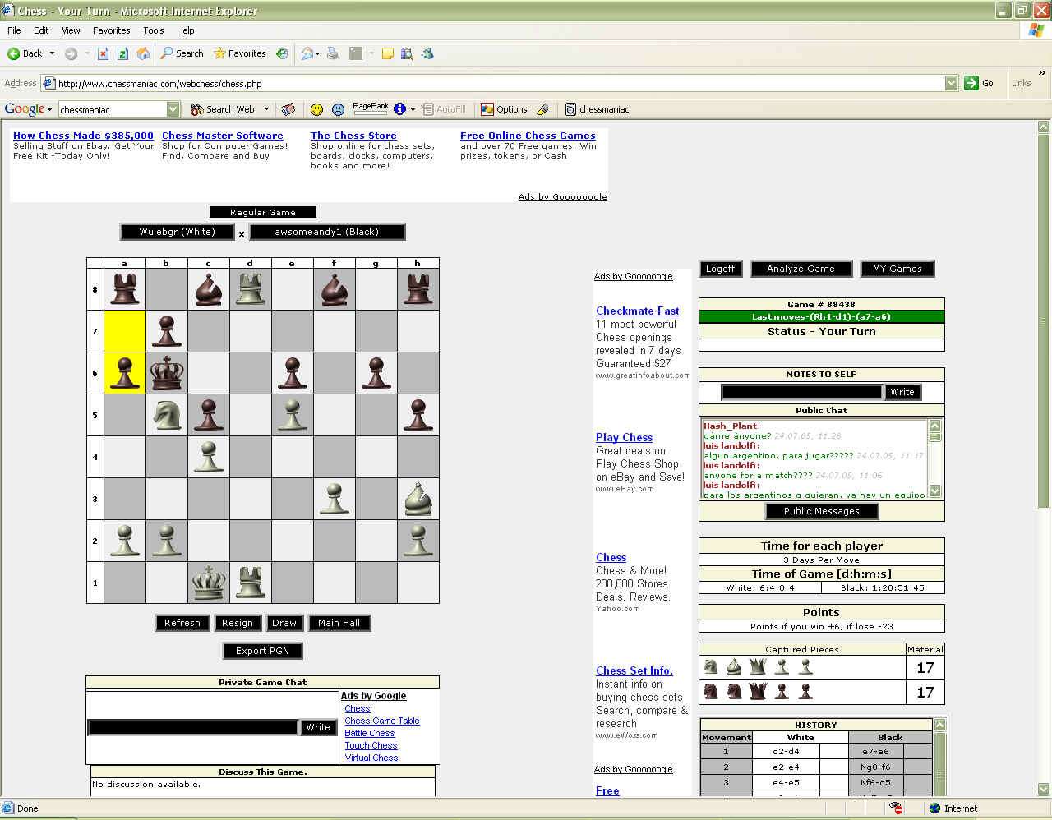The width and height of the screenshot is (1052, 820).
Task: Click the Export PGN button
Action: [262, 651]
